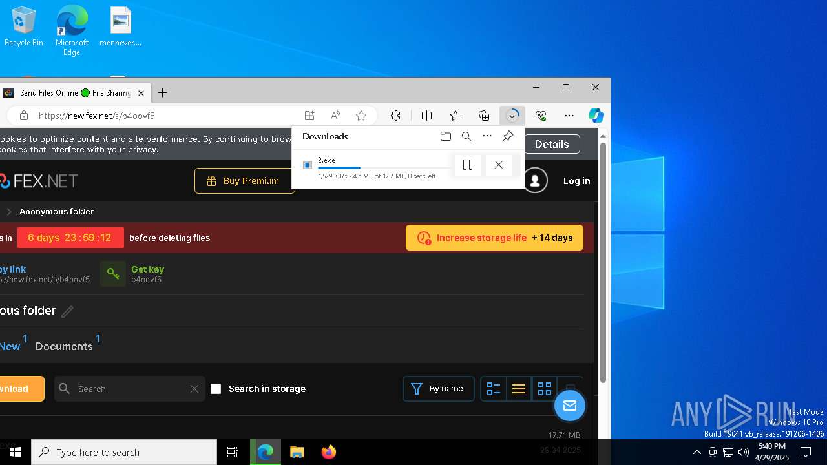Pin the Downloads panel

tap(508, 136)
